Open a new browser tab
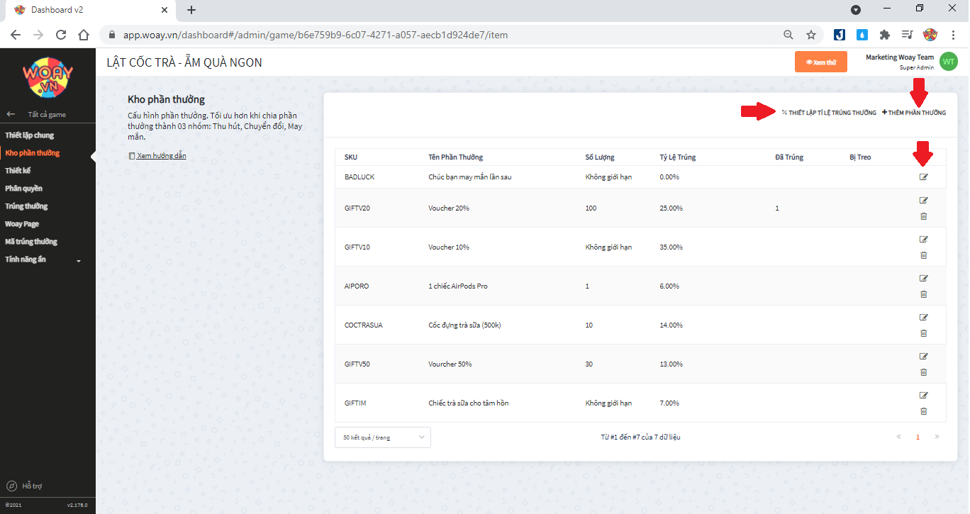The width and height of the screenshot is (970, 514). click(x=191, y=10)
